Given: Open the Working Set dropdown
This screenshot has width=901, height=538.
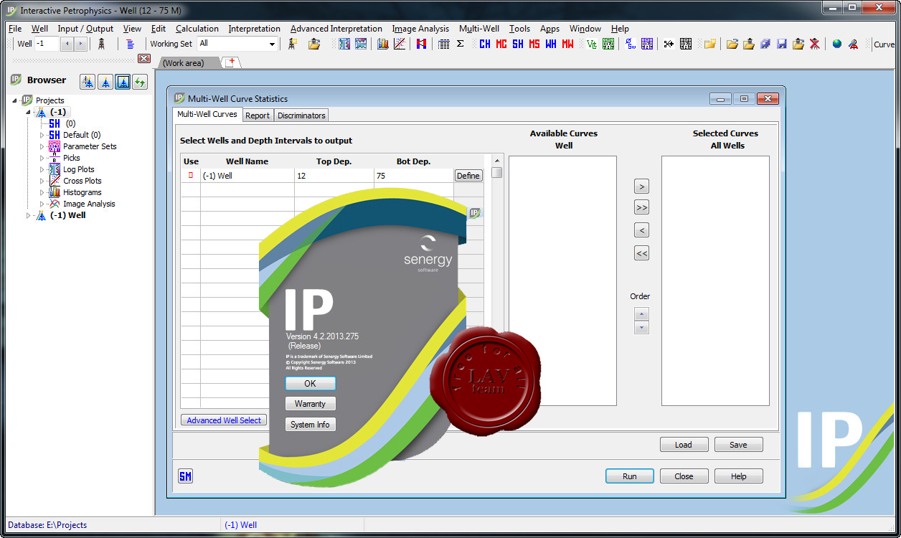Looking at the screenshot, I should (272, 44).
